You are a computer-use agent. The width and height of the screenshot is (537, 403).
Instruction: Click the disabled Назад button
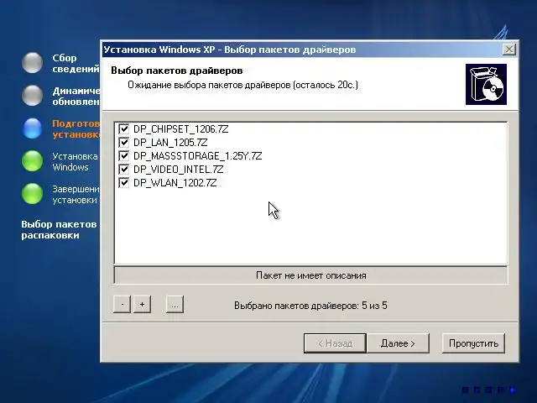point(335,343)
